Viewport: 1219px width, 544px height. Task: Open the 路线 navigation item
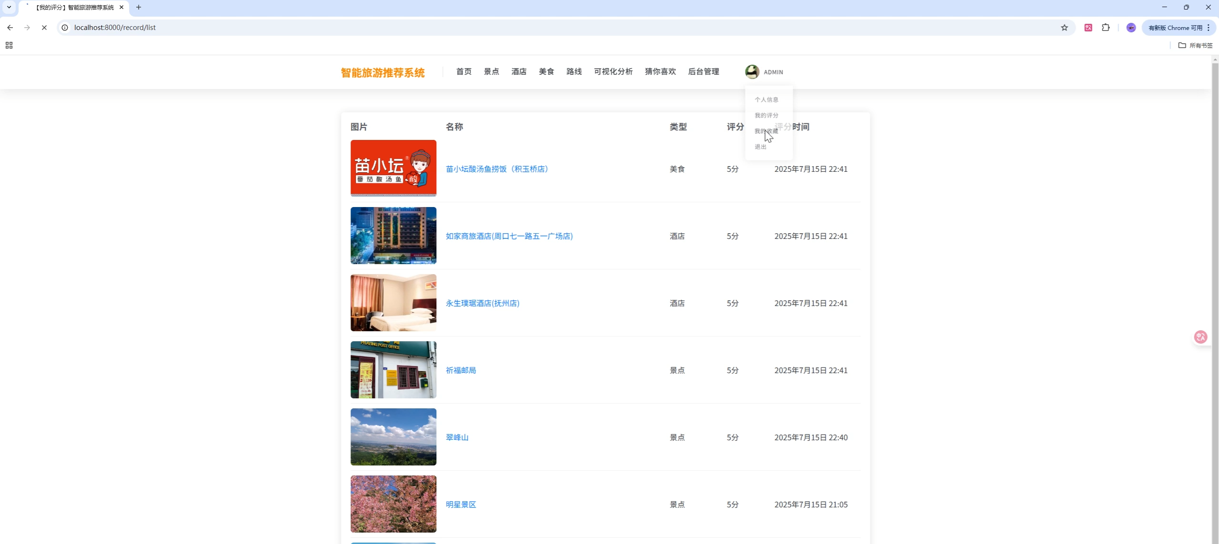[x=574, y=71]
